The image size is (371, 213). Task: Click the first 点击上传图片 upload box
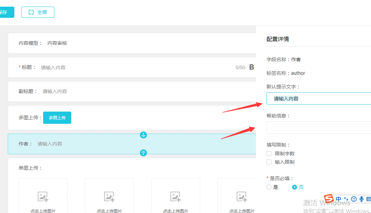[x=43, y=196]
